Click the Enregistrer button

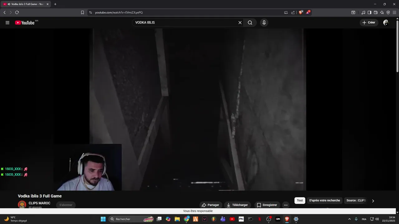click(x=267, y=205)
